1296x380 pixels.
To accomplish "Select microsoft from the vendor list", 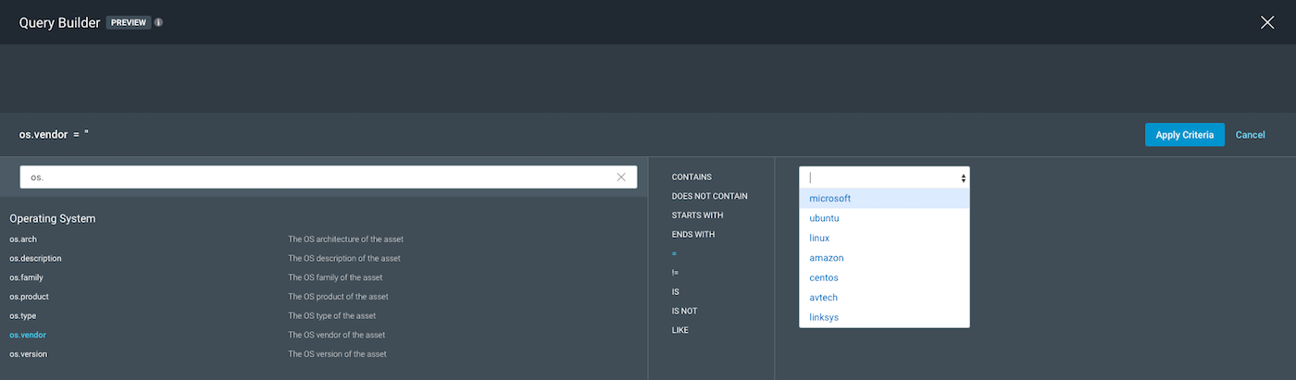I will pos(829,199).
